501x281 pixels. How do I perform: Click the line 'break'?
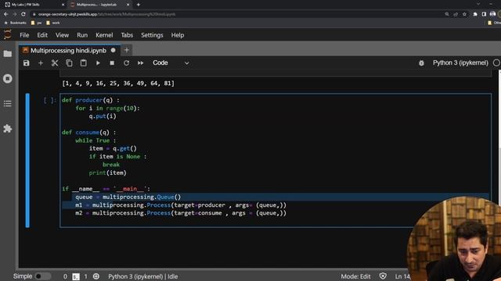[111, 165]
